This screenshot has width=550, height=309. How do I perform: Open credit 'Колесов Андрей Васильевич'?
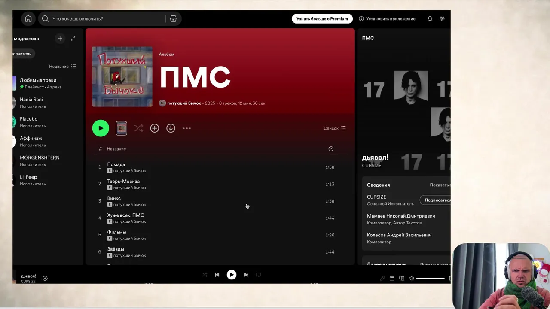tap(399, 235)
